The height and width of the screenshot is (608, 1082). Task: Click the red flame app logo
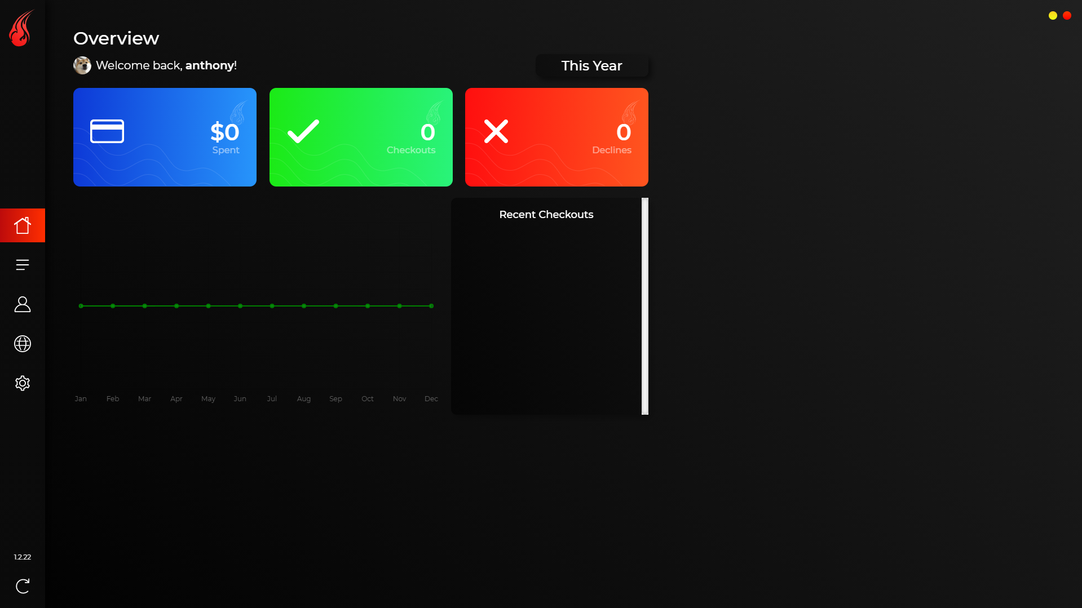(x=21, y=28)
